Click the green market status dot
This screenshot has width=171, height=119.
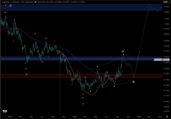pos(35,2)
